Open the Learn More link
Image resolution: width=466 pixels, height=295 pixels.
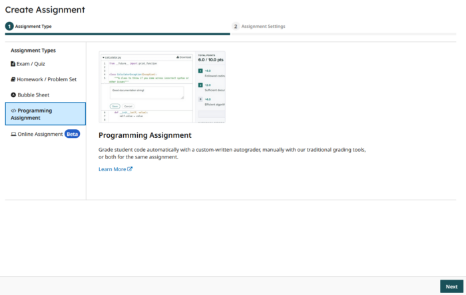(115, 169)
